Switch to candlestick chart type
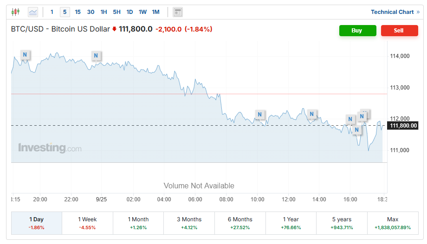The width and height of the screenshot is (427, 244). [16, 12]
